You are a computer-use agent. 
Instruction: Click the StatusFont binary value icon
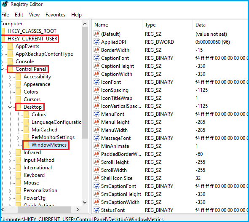click(97, 210)
